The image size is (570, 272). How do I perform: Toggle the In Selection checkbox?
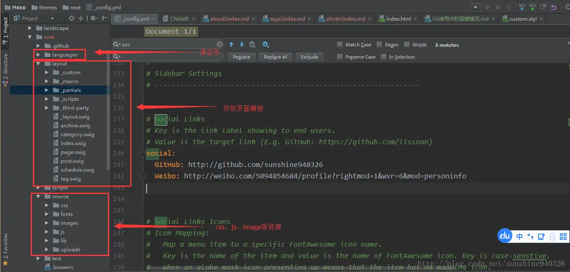[x=383, y=57]
